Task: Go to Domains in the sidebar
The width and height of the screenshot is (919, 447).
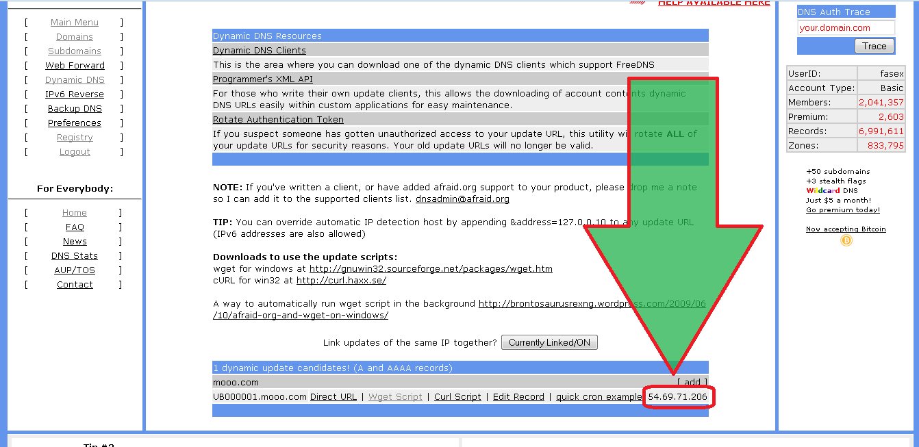Action: point(75,37)
